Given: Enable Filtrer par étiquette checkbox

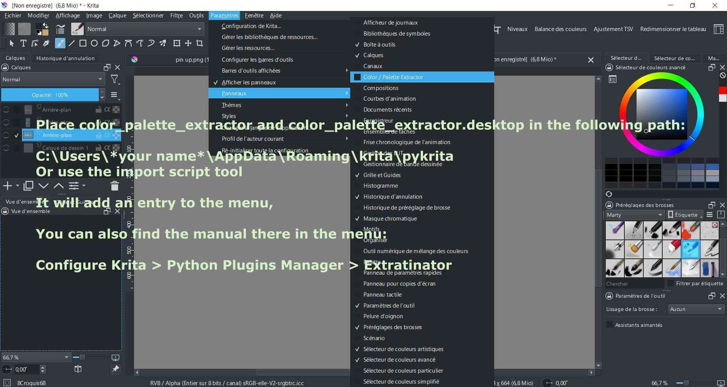Looking at the screenshot, I should click(x=671, y=283).
